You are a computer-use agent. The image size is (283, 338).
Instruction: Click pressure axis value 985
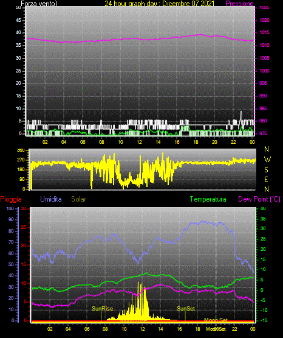pyautogui.click(x=263, y=108)
